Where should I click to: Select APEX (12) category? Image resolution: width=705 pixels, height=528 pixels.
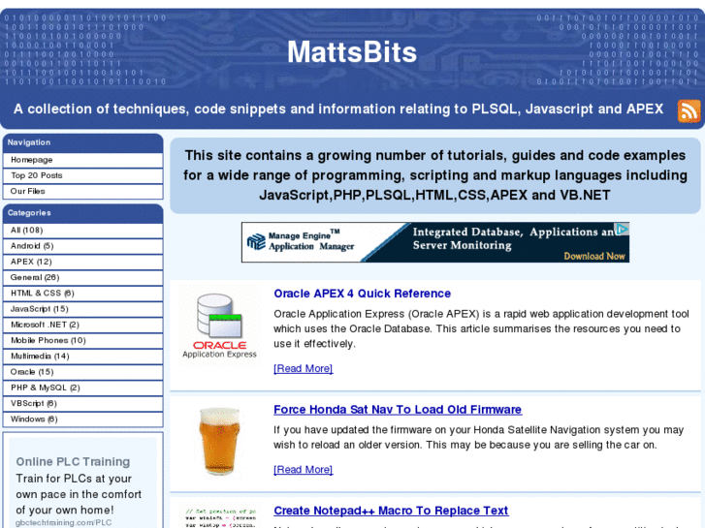82,262
